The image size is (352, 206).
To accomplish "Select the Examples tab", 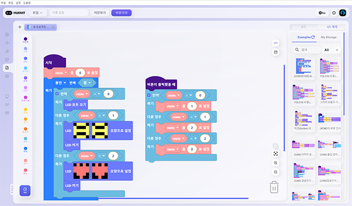I will tap(304, 37).
